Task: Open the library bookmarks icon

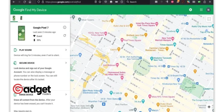Action: pos(156,2)
